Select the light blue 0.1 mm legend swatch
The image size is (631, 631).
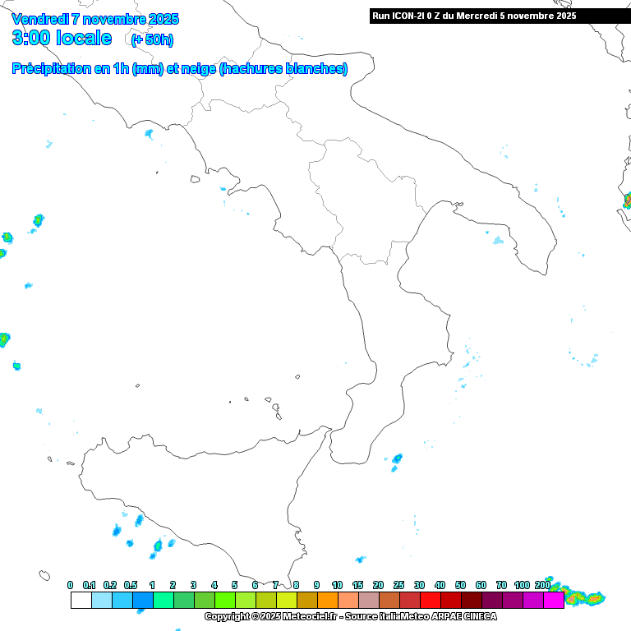[101, 600]
